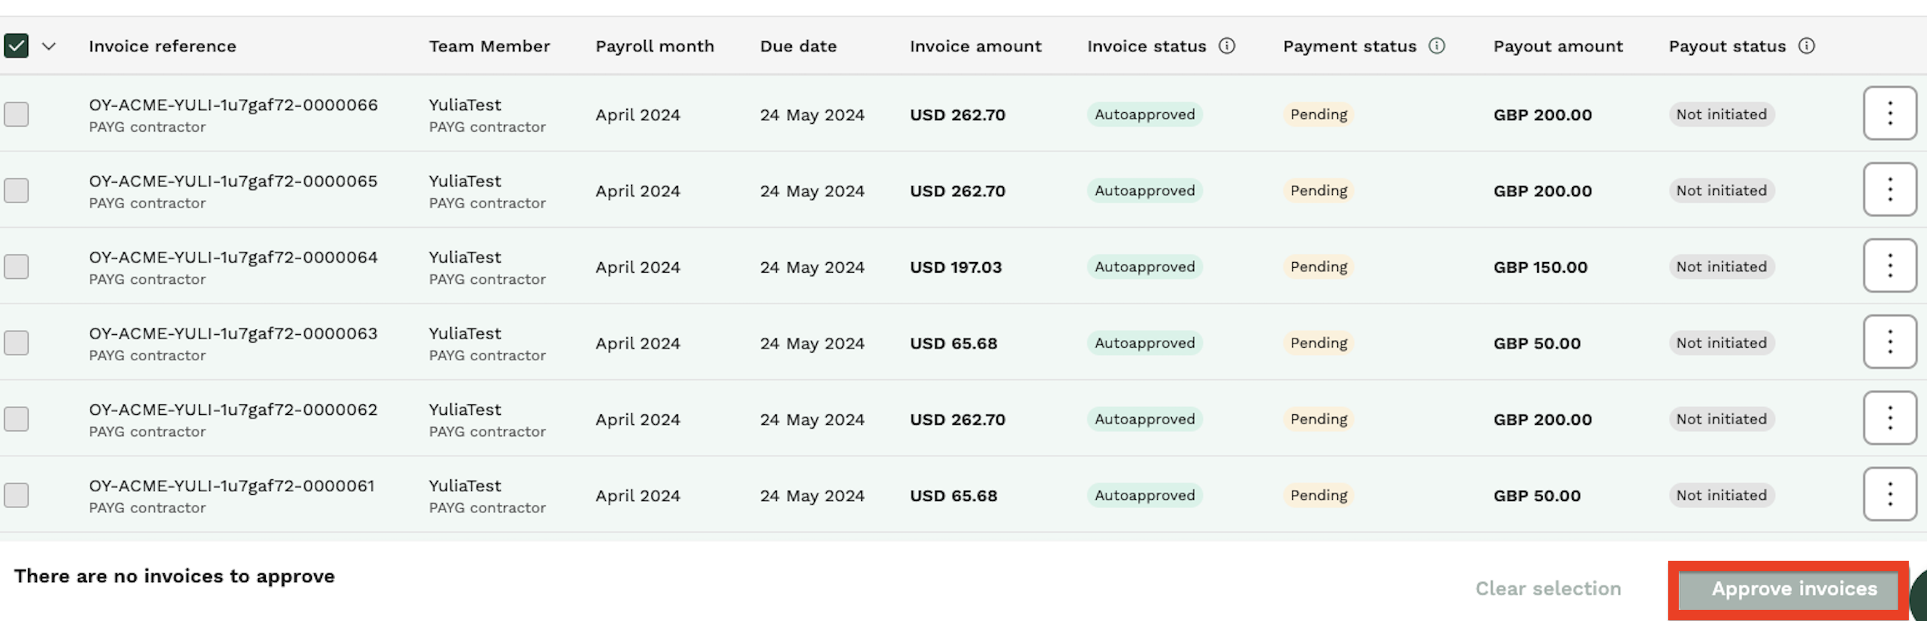
Task: Open actions menu for invoice OY-ACME-YULI-1u7gaf72-0000063
Action: pos(1890,342)
